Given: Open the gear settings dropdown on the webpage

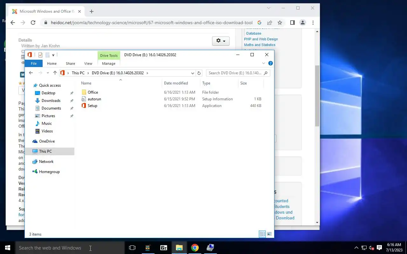Looking at the screenshot, I should pyautogui.click(x=221, y=41).
